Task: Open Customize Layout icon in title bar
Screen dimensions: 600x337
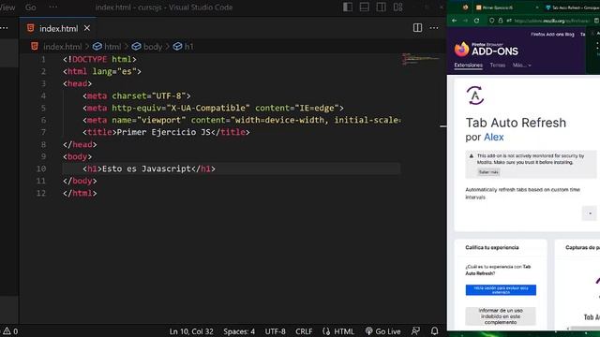Action: [x=397, y=7]
